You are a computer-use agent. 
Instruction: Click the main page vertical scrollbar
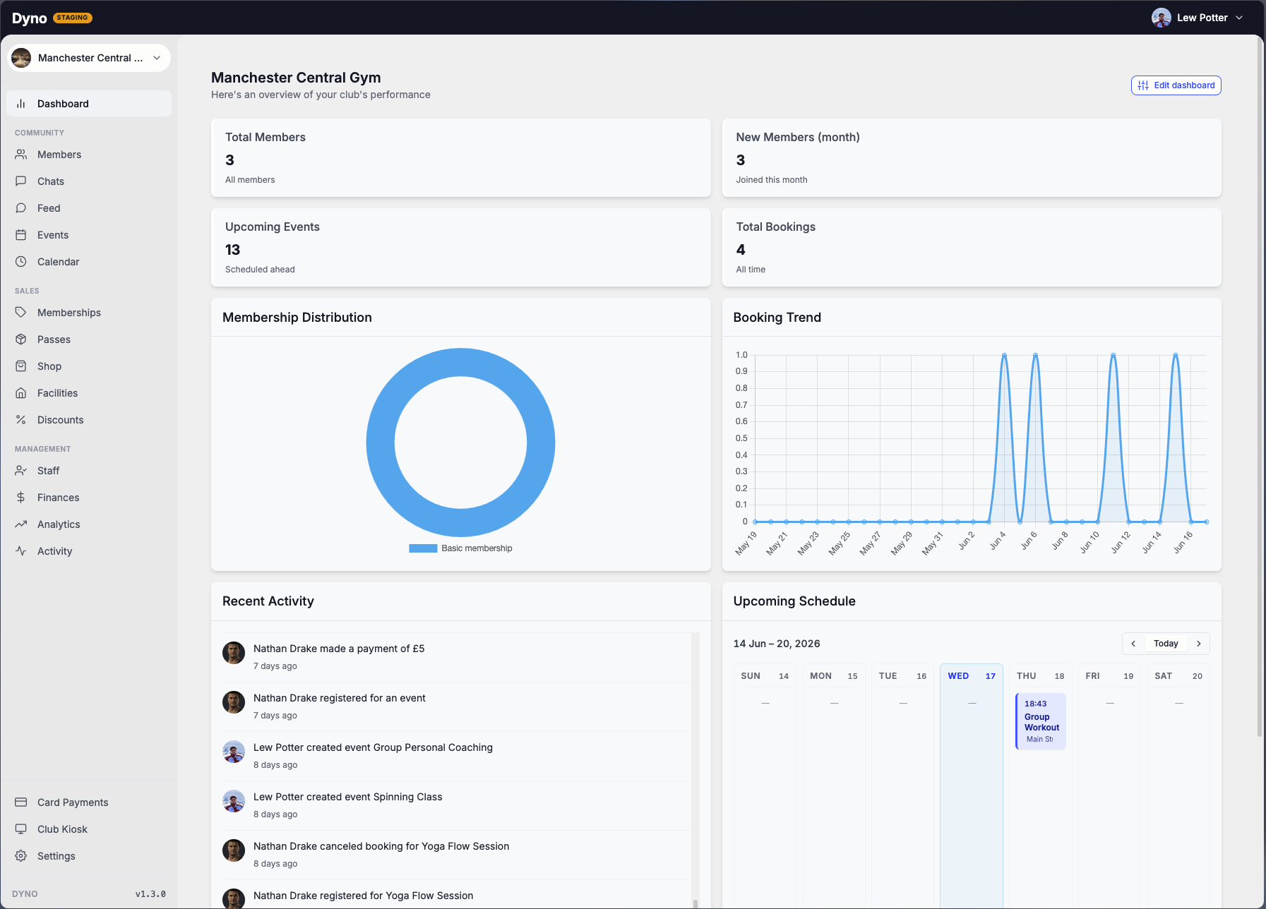click(1260, 388)
